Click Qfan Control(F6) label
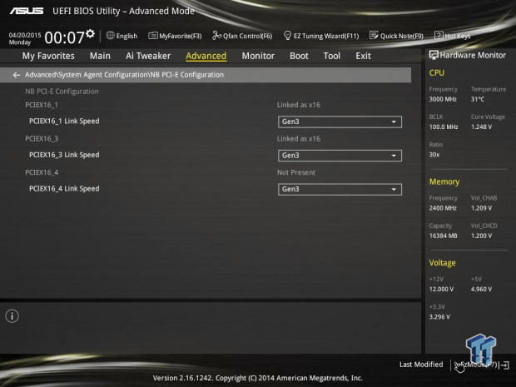Image resolution: width=516 pixels, height=387 pixels. tap(248, 36)
